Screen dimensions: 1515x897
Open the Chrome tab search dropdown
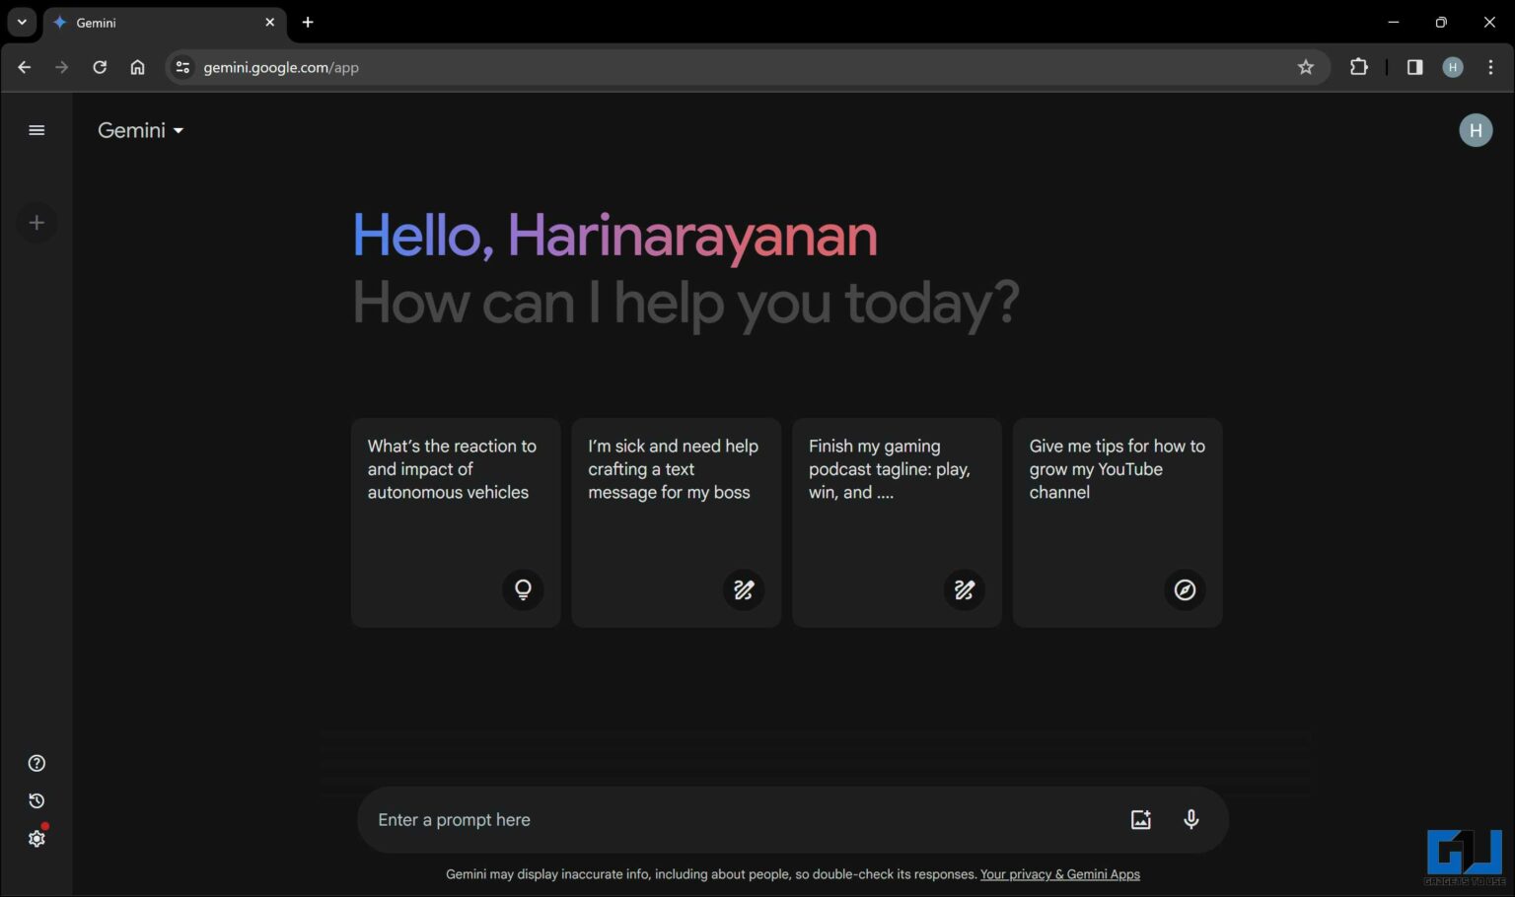tap(22, 22)
